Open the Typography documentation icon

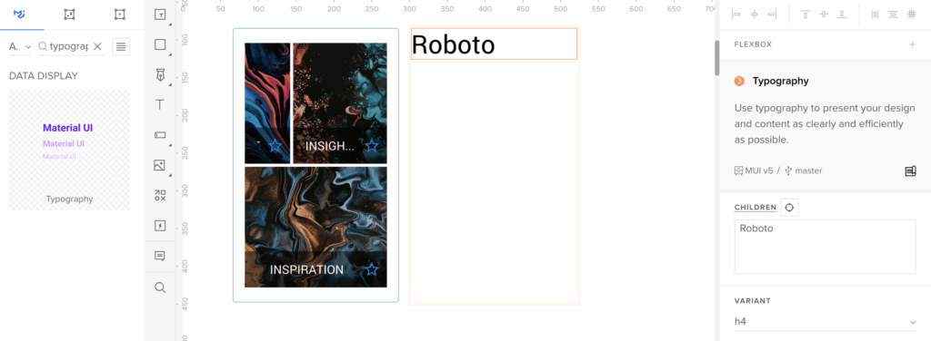coord(910,171)
